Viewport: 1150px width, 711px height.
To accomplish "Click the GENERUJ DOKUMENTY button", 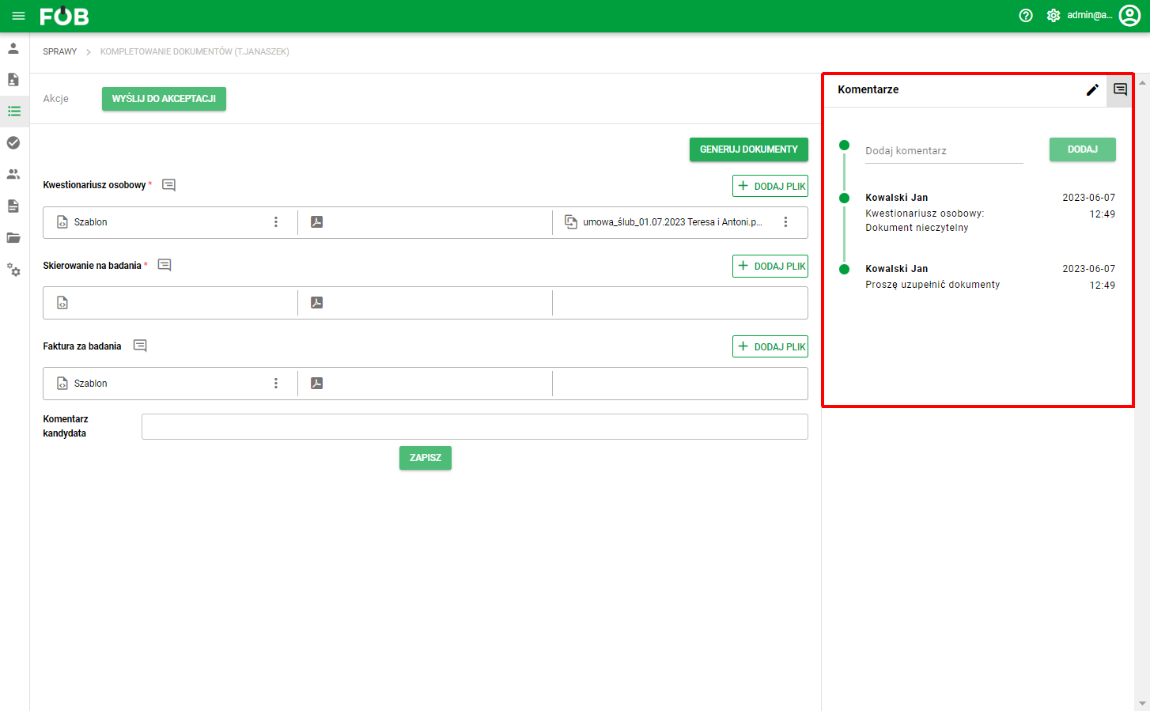I will coord(749,149).
